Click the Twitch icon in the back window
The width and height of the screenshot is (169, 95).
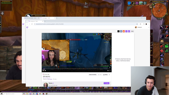pyautogui.click(x=24, y=24)
